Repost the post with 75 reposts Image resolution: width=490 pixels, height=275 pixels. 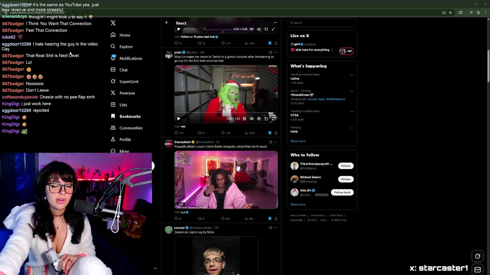201,43
